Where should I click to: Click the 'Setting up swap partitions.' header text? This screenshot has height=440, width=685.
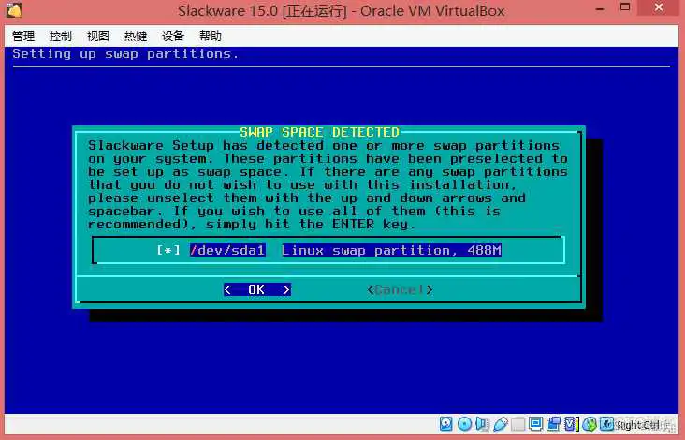point(125,54)
